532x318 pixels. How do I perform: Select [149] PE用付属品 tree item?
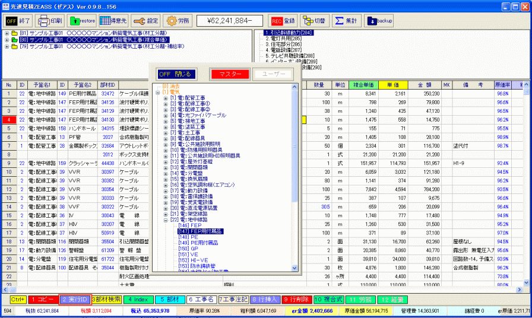(x=198, y=243)
